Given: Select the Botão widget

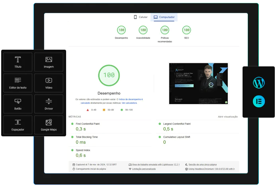Looking at the screenshot, I should click(18, 104).
